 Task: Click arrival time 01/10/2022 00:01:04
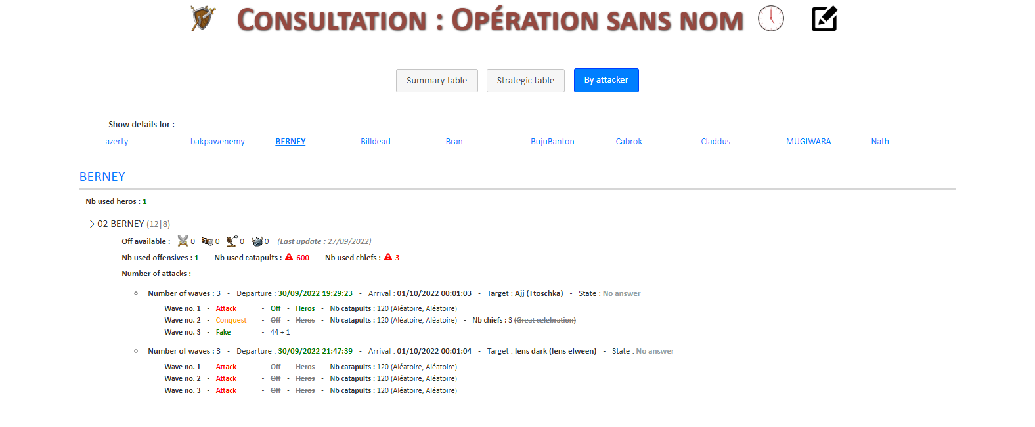(434, 351)
